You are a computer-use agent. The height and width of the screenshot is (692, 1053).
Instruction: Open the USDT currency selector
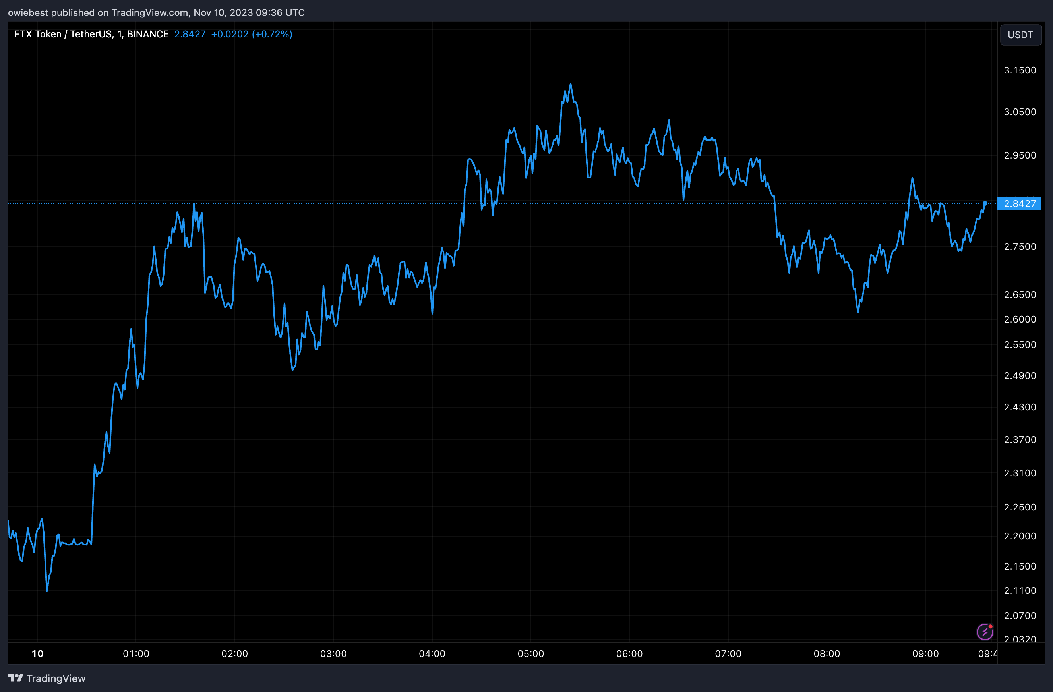(x=1020, y=35)
